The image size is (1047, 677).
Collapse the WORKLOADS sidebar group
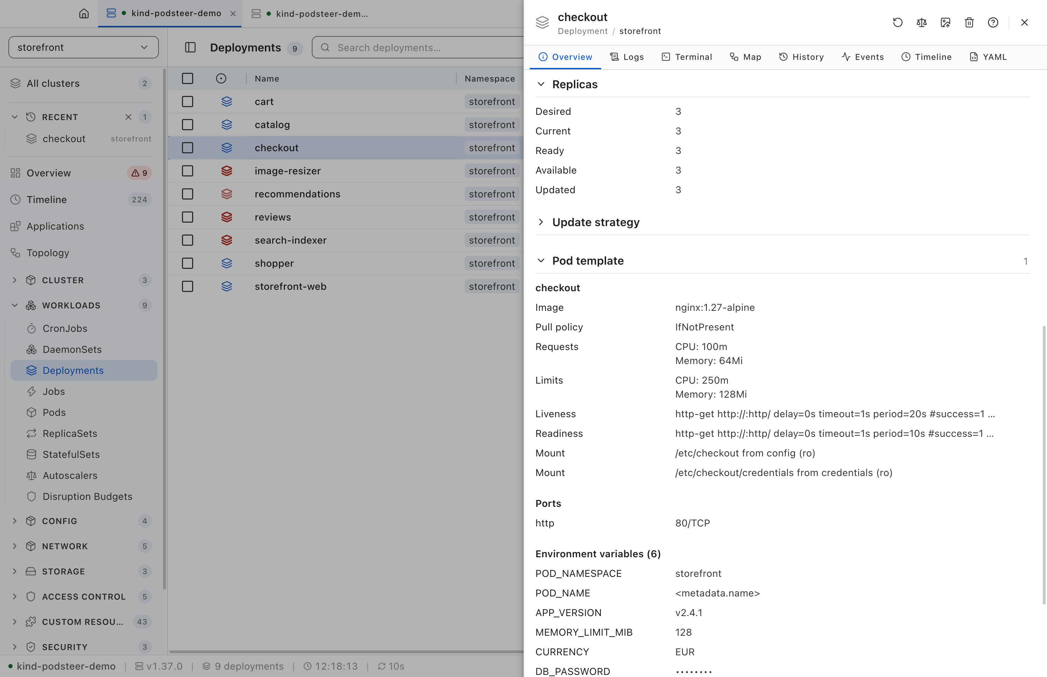(x=14, y=305)
